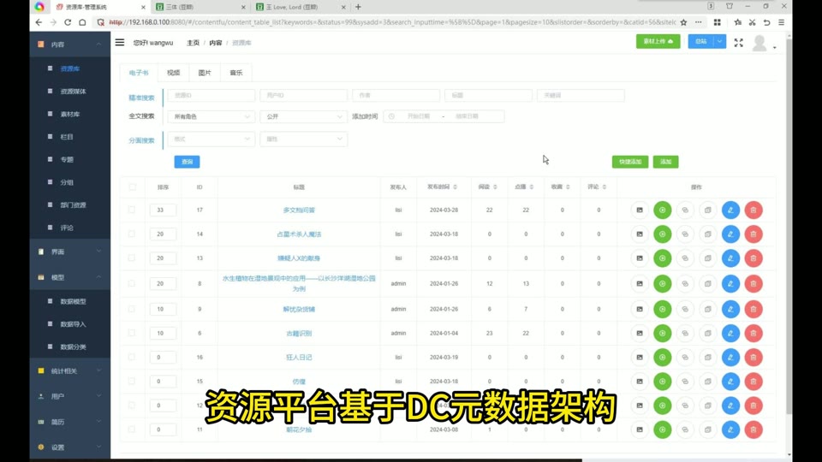Select the 电子书 tab
Screen dimensions: 822x462
[x=139, y=73]
